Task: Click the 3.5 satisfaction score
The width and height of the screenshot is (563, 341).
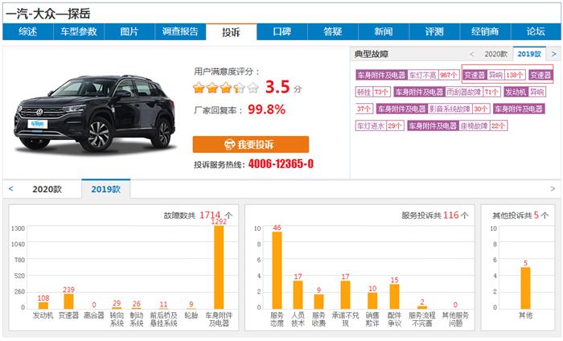Action: coord(277,87)
